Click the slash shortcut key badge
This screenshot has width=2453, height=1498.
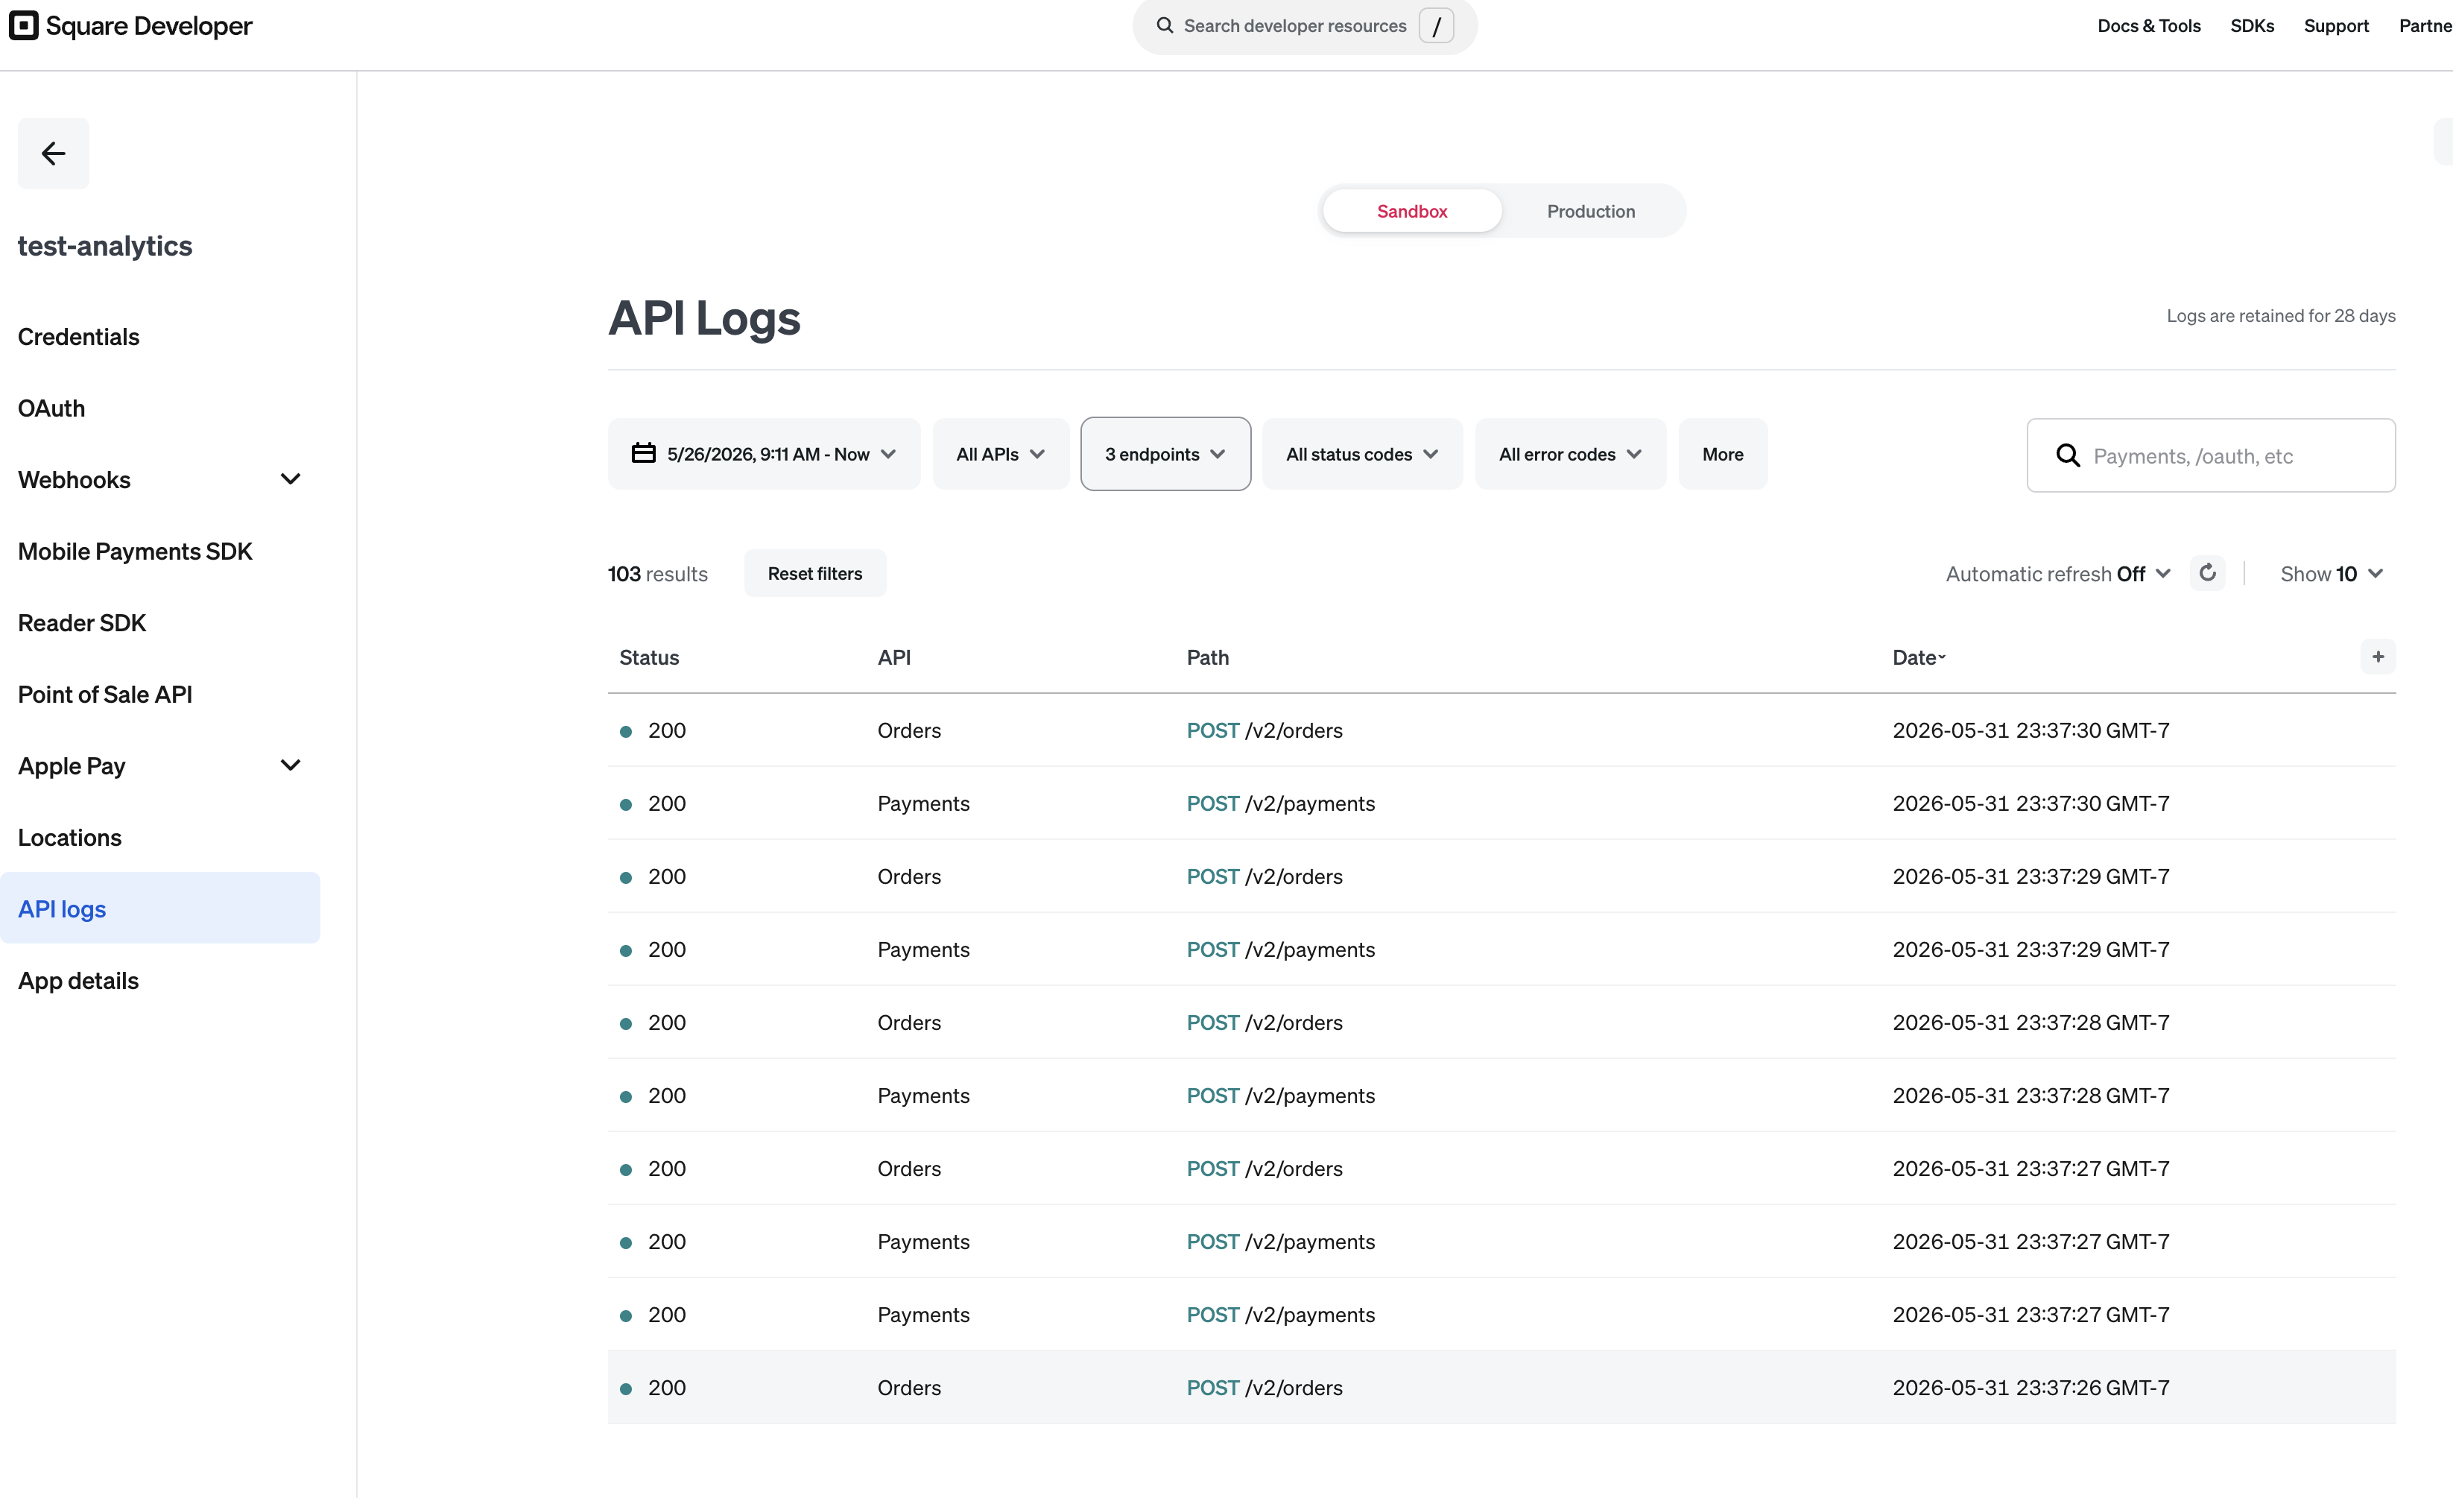[1436, 26]
